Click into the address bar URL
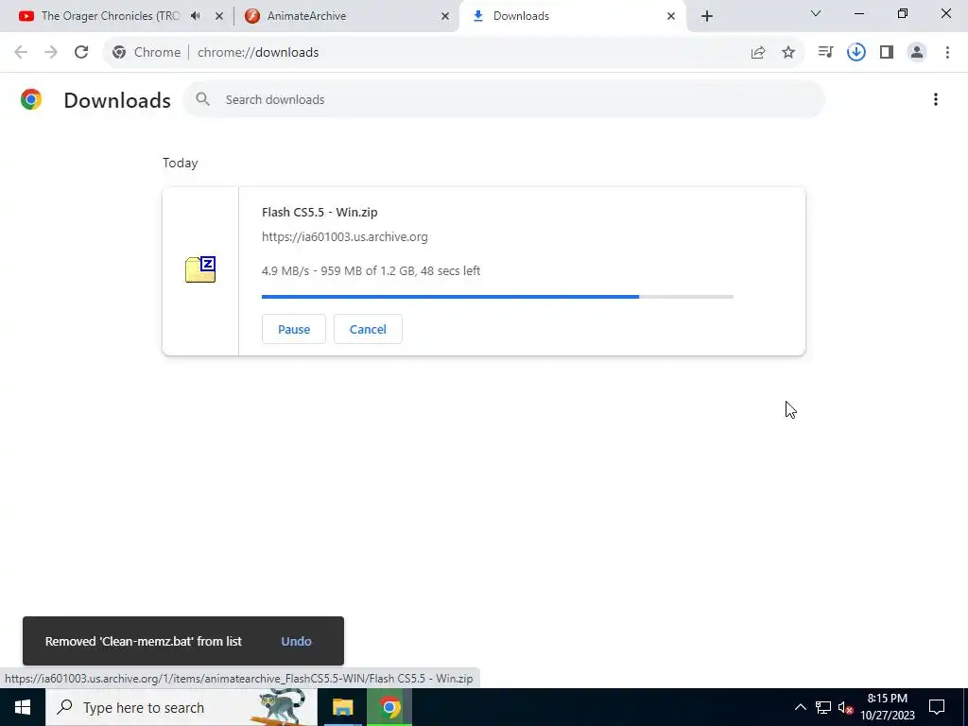 tap(258, 53)
